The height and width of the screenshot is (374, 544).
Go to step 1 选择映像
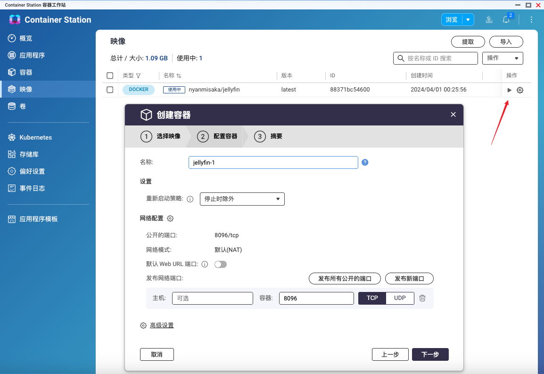(x=160, y=136)
